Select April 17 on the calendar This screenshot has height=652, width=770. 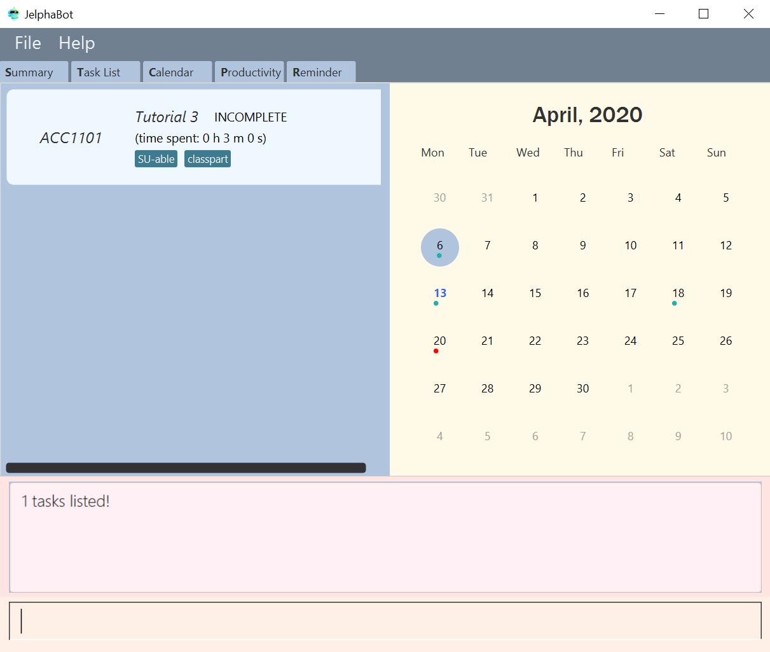pyautogui.click(x=630, y=293)
